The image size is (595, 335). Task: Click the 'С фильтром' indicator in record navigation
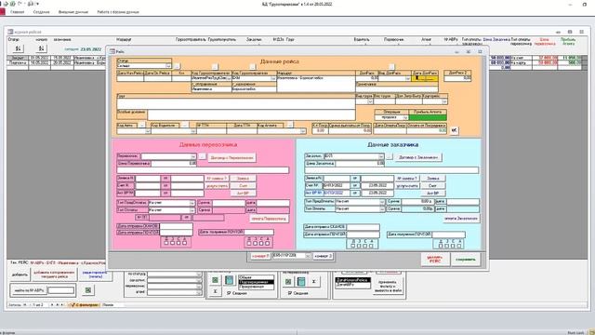pos(85,305)
